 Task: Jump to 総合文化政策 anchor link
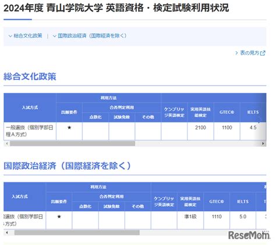pyautogui.click(x=28, y=35)
